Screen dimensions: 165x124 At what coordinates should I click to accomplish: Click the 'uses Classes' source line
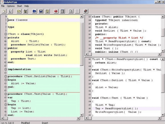click(x=18, y=20)
